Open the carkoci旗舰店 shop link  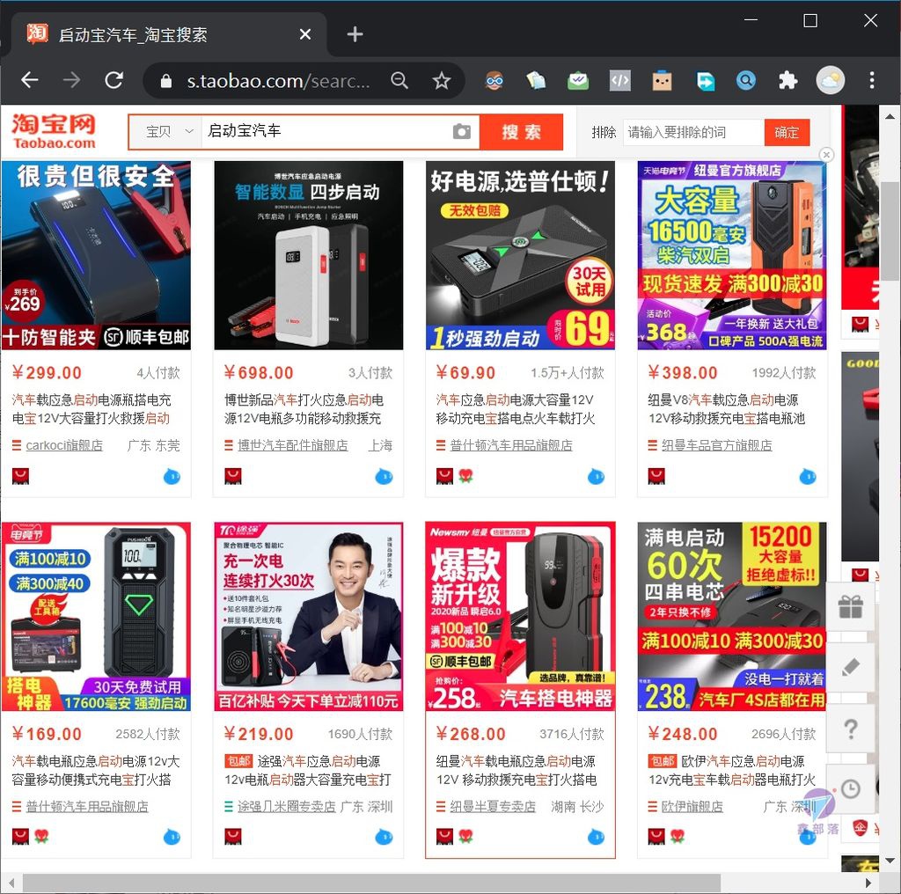[64, 445]
